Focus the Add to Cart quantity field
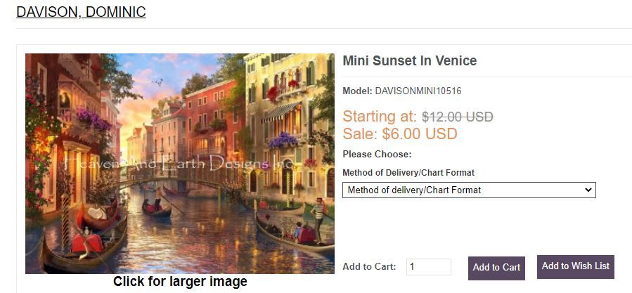Screen dimensions: 632x293 click(429, 267)
